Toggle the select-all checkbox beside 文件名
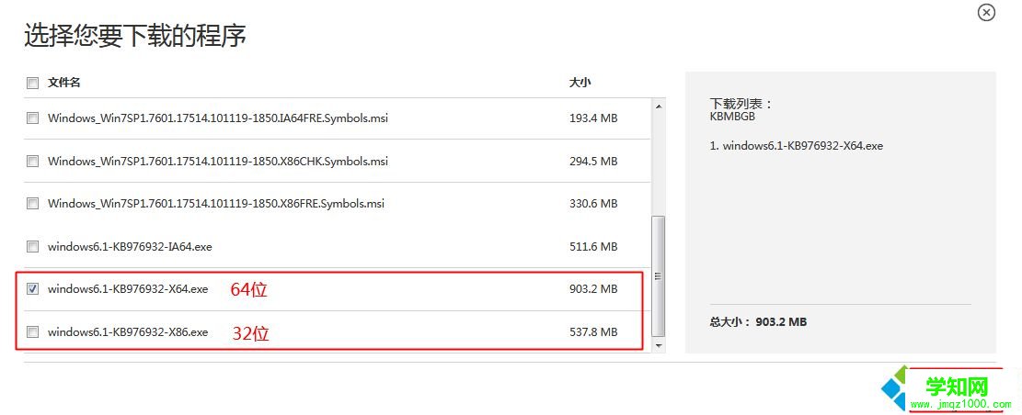This screenshot has height=415, width=1022. tap(33, 83)
